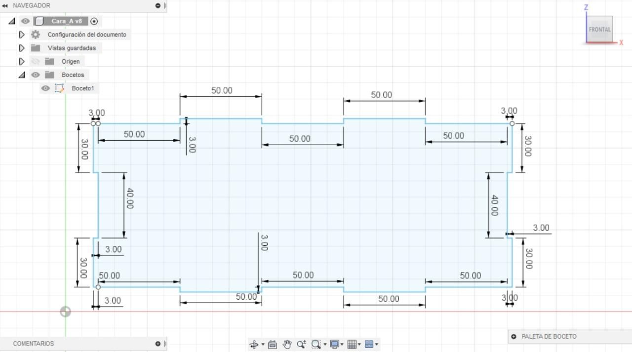Hide the Bocetos folder with eye icon
This screenshot has width=632, height=352.
point(35,75)
